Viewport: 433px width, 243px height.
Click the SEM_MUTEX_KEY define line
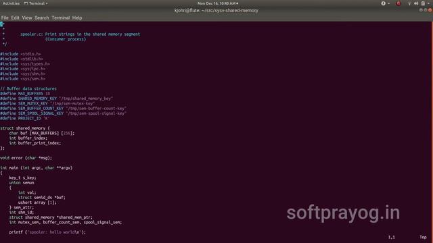coord(47,103)
